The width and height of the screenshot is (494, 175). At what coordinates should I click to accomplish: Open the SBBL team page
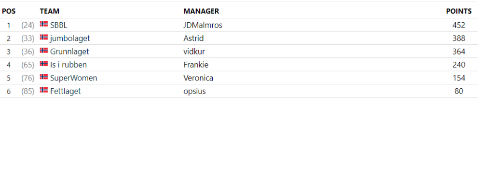(58, 25)
